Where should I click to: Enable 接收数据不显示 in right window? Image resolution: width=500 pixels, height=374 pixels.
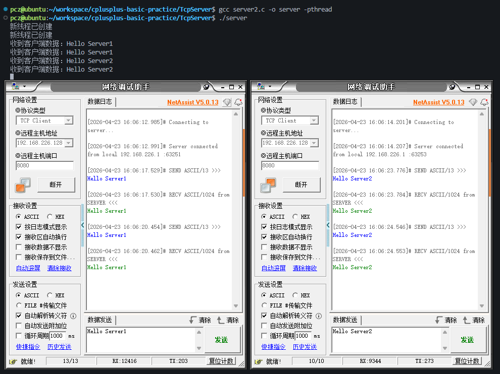(x=287, y=247)
